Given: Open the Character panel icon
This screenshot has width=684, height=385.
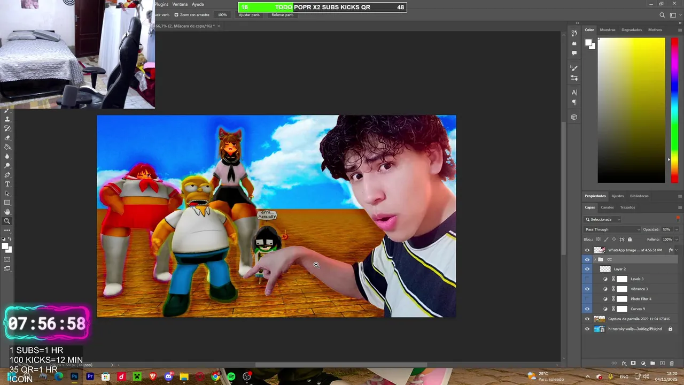Looking at the screenshot, I should point(574,93).
